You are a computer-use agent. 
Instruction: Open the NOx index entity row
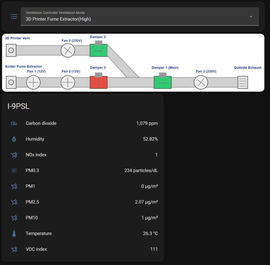tap(83, 155)
